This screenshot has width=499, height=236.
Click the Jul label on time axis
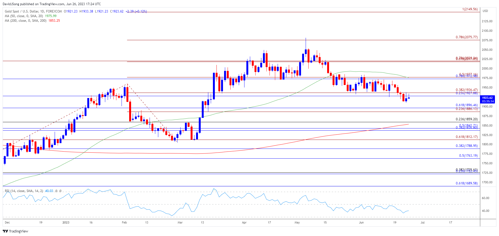click(423, 222)
